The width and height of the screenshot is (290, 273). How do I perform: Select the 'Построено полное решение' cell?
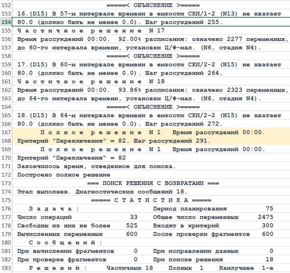(64, 175)
